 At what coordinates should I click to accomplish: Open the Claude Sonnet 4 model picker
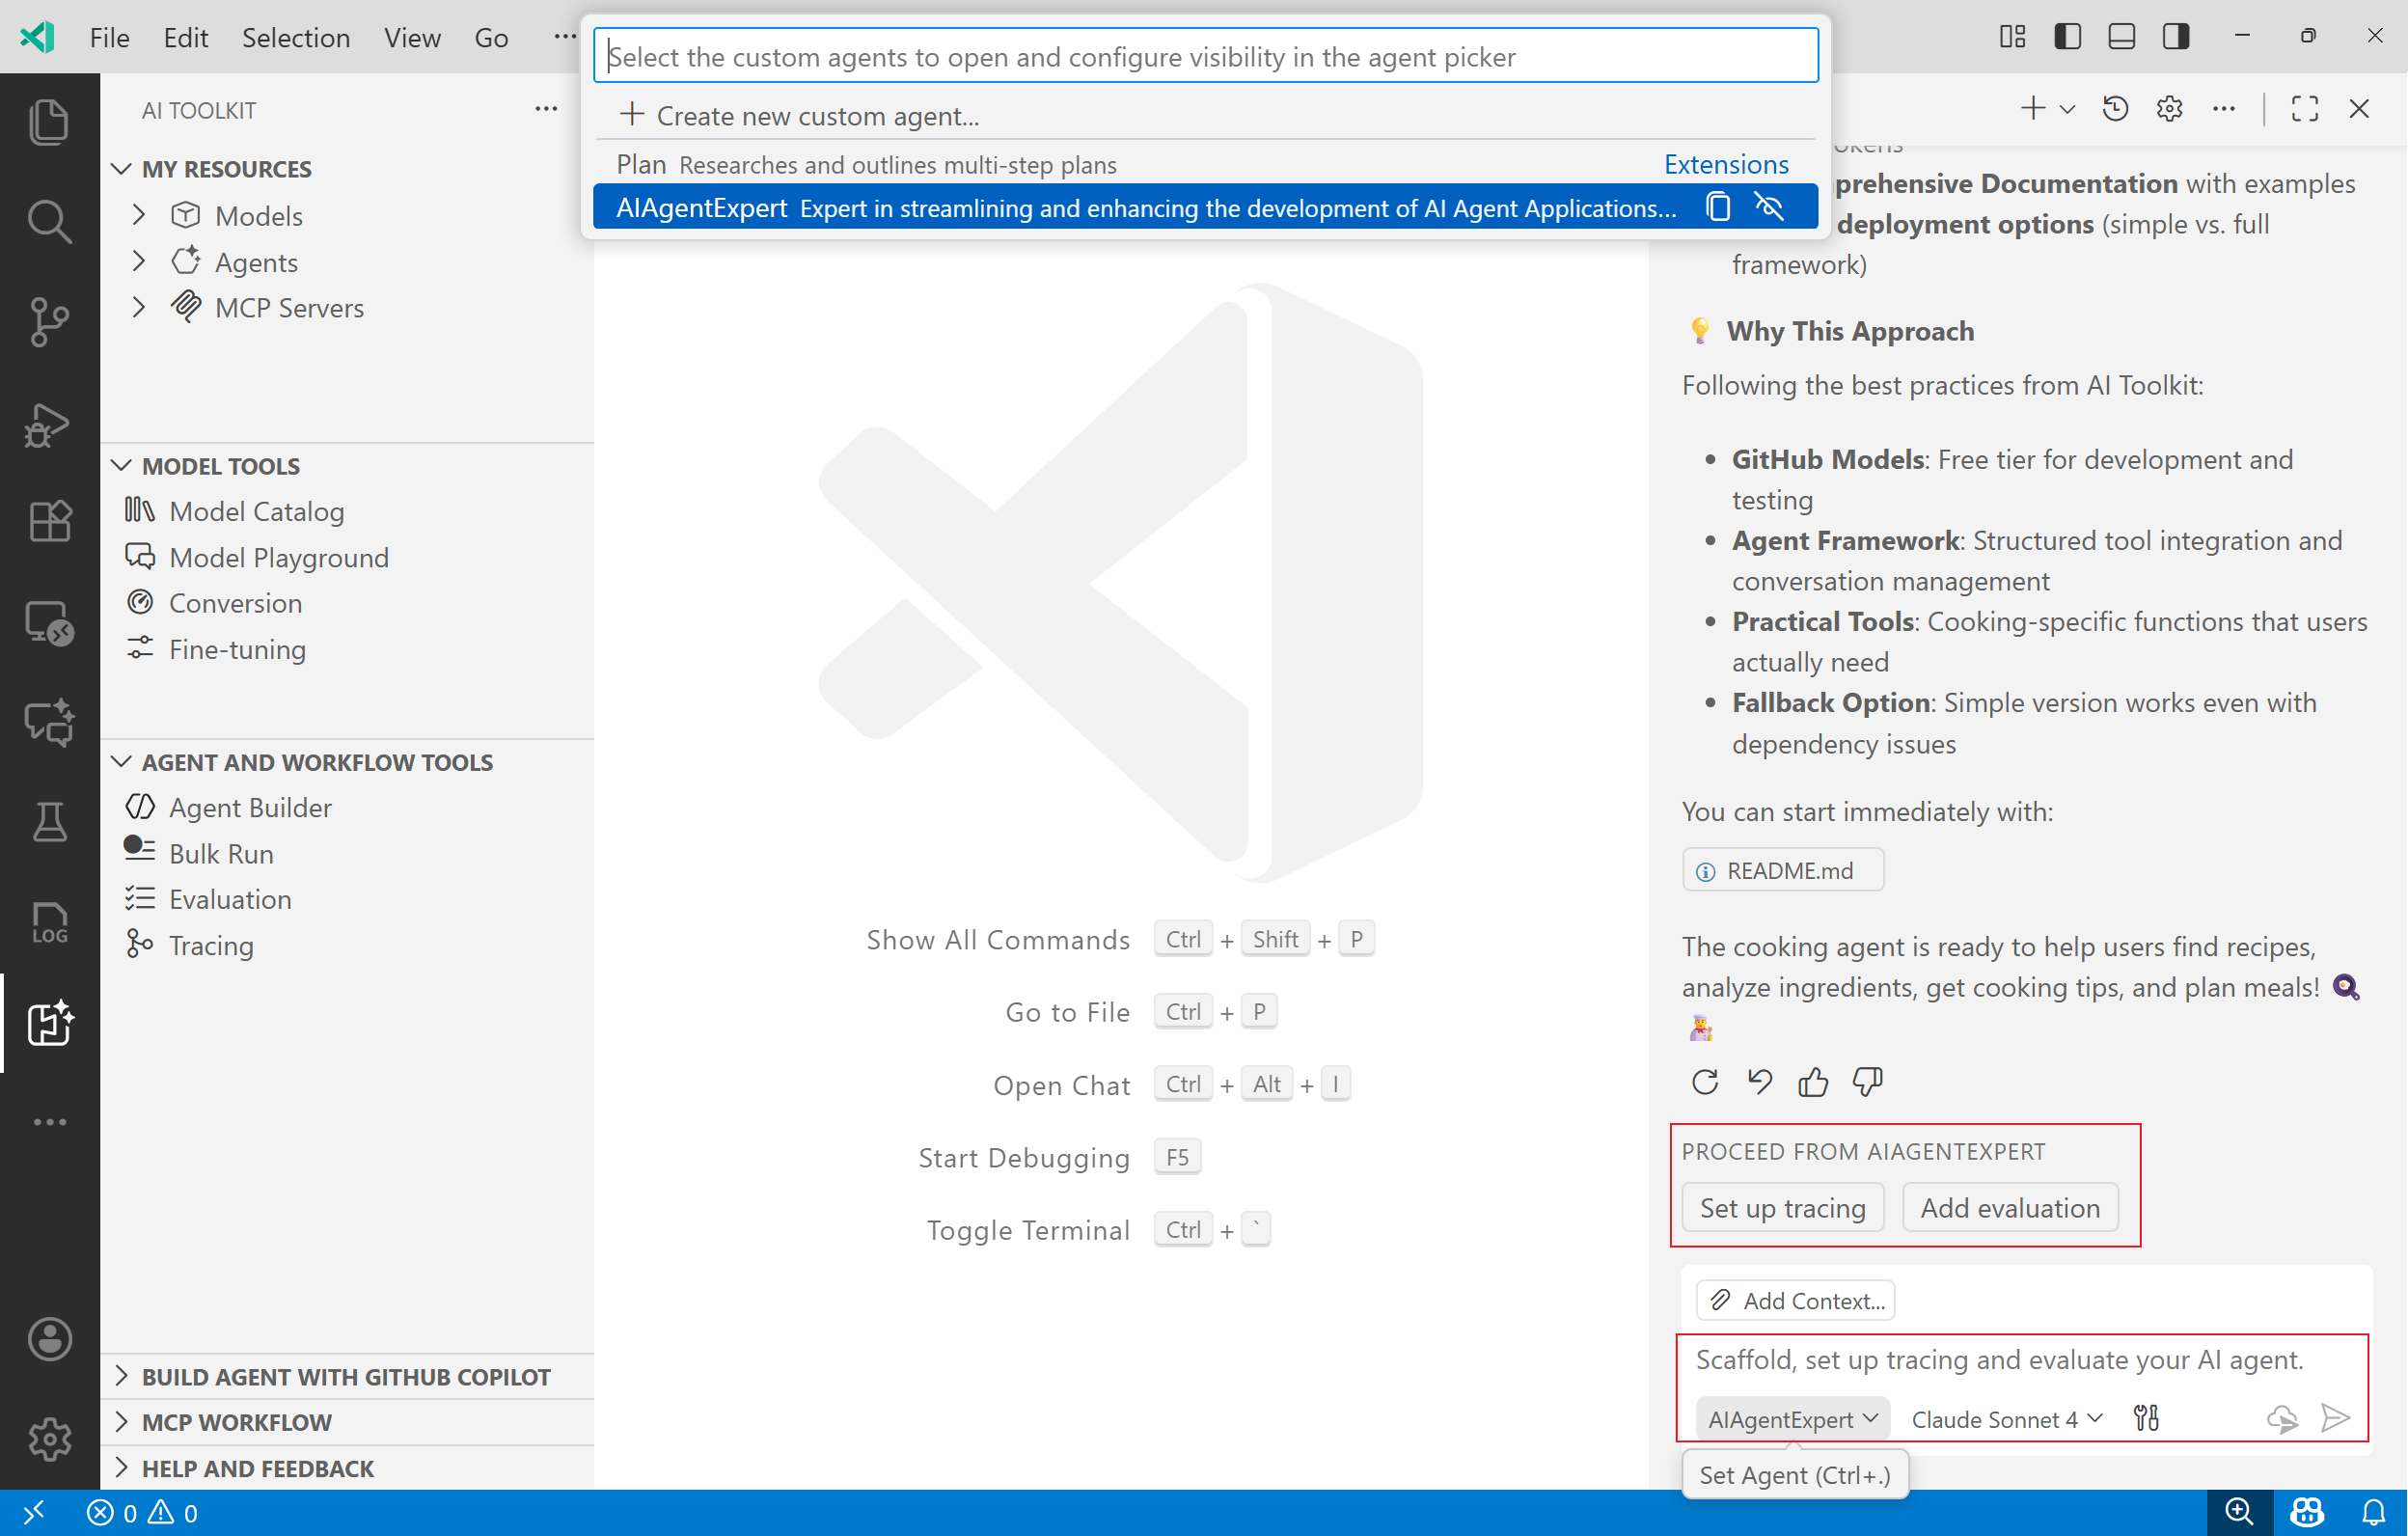pyautogui.click(x=2007, y=1418)
